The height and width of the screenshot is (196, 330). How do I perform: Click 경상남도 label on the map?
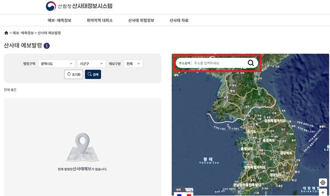coord(276,175)
